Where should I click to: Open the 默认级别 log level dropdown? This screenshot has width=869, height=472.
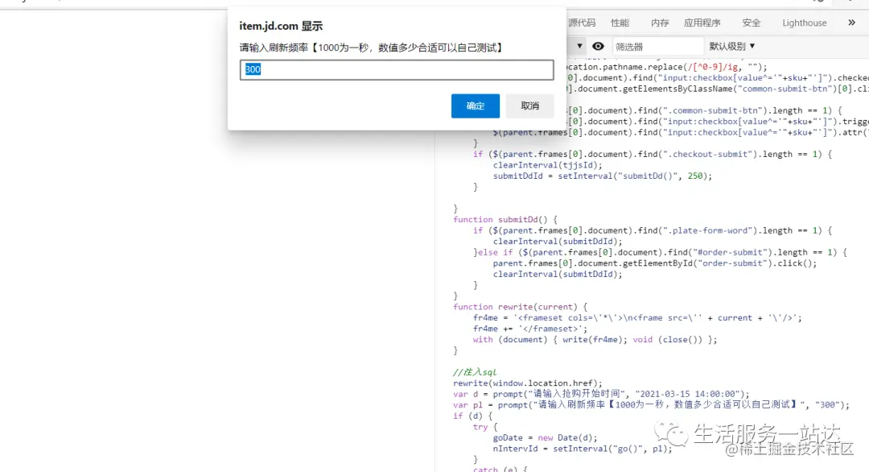[x=732, y=46]
